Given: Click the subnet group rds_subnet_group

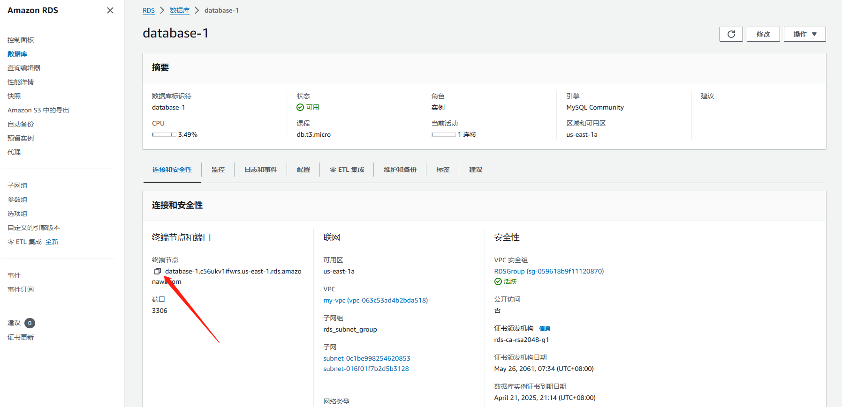Looking at the screenshot, I should (x=350, y=329).
